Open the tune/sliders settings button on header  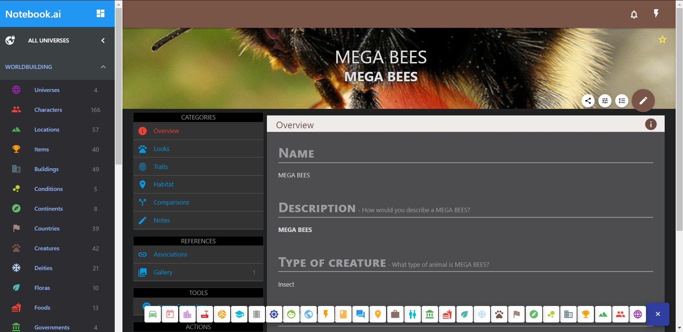pos(605,101)
